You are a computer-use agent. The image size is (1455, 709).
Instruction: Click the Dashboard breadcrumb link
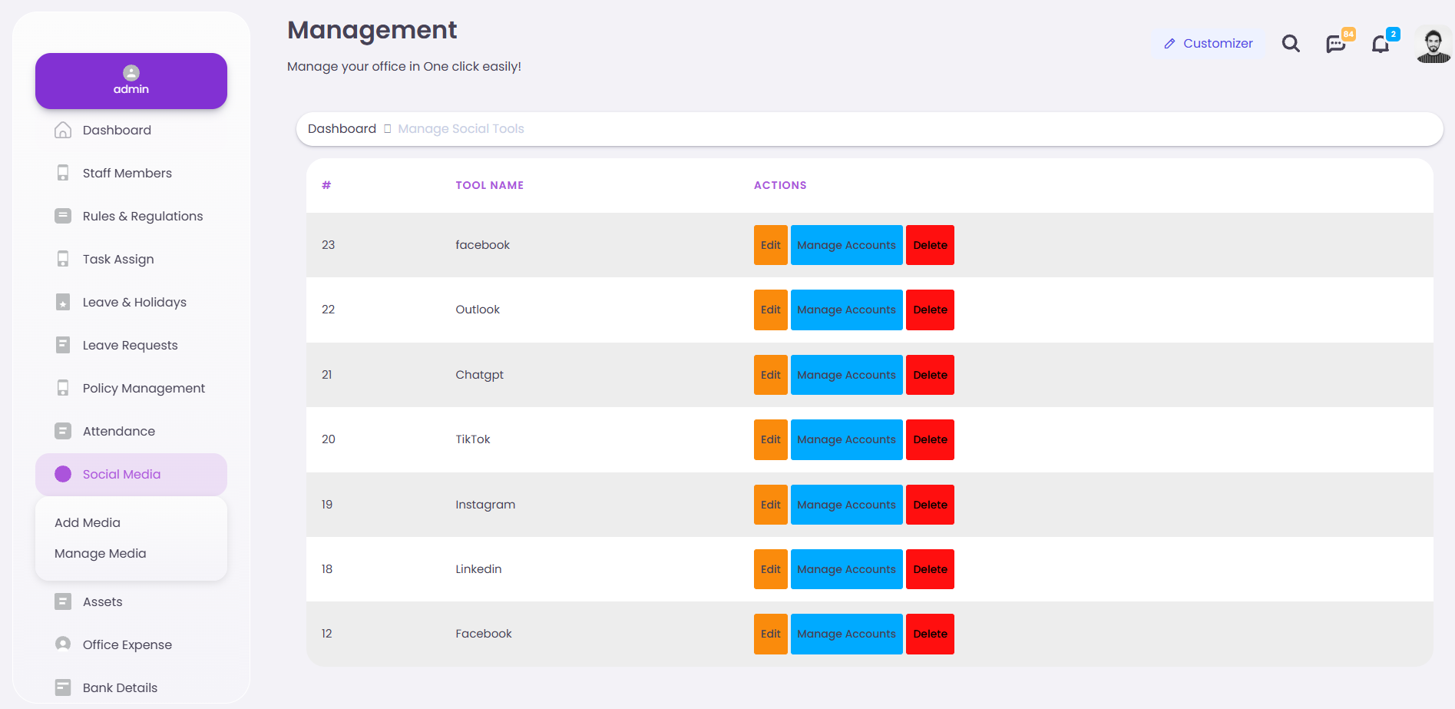point(342,128)
